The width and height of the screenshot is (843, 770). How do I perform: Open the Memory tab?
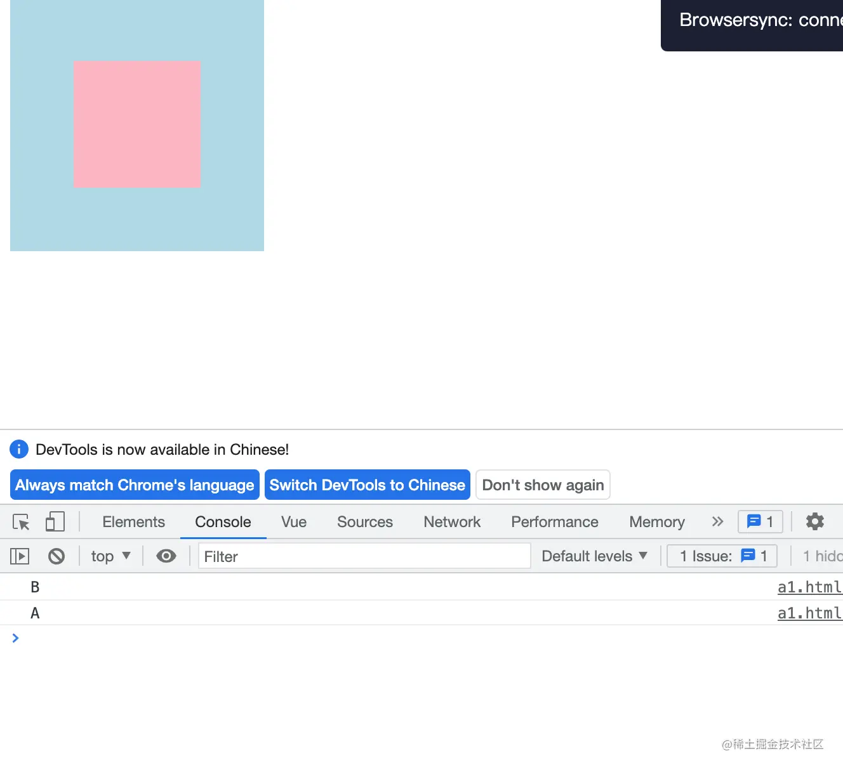pos(657,522)
